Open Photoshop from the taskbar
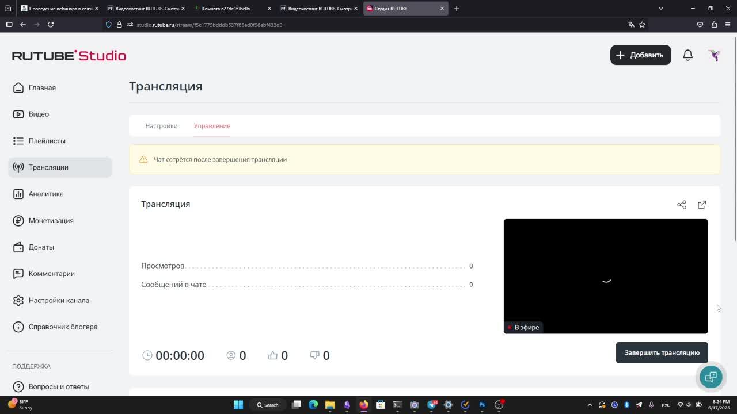The height and width of the screenshot is (414, 737). (x=482, y=405)
